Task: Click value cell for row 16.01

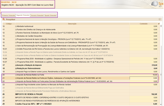Action: click(144, 49)
